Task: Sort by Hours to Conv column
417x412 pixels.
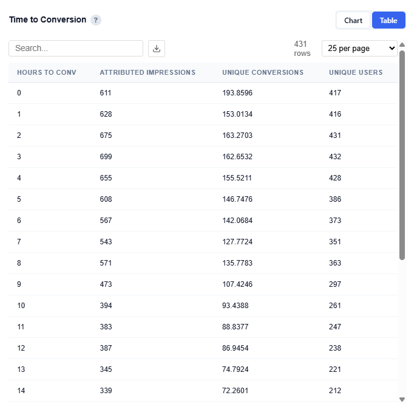Action: 47,72
